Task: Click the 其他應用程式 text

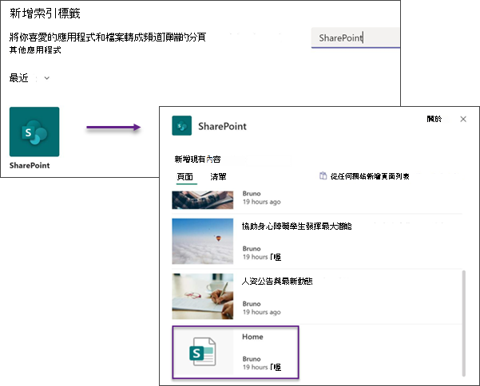Action: coord(35,49)
